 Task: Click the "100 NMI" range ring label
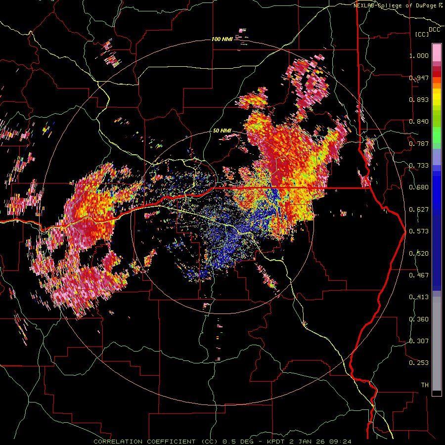(x=222, y=39)
